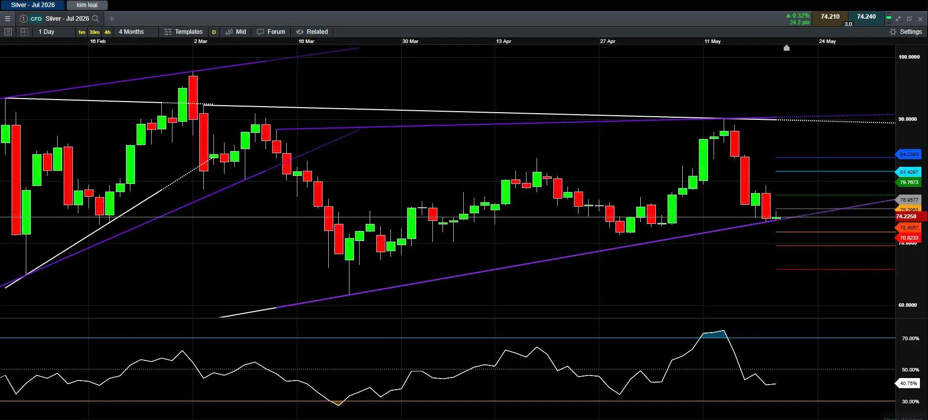Add a new chart with the plus icon

[x=112, y=19]
